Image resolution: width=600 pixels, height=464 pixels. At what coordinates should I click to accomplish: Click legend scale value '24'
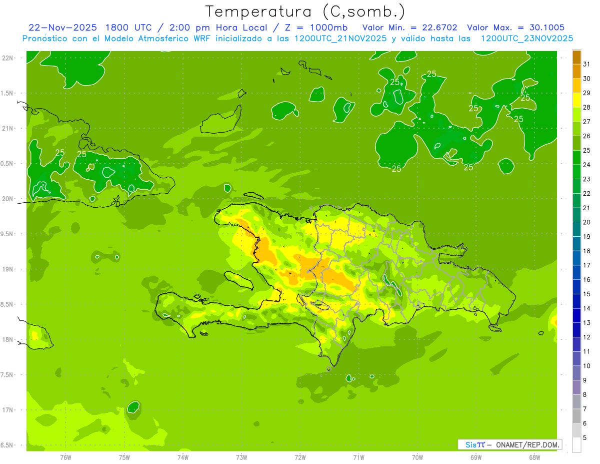point(586,165)
